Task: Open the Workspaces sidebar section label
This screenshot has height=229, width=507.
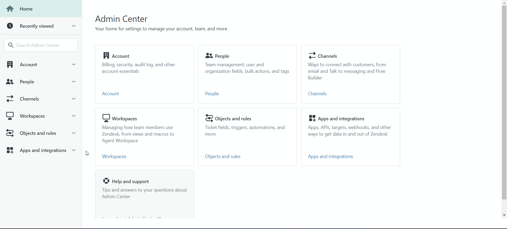Action: pos(32,116)
